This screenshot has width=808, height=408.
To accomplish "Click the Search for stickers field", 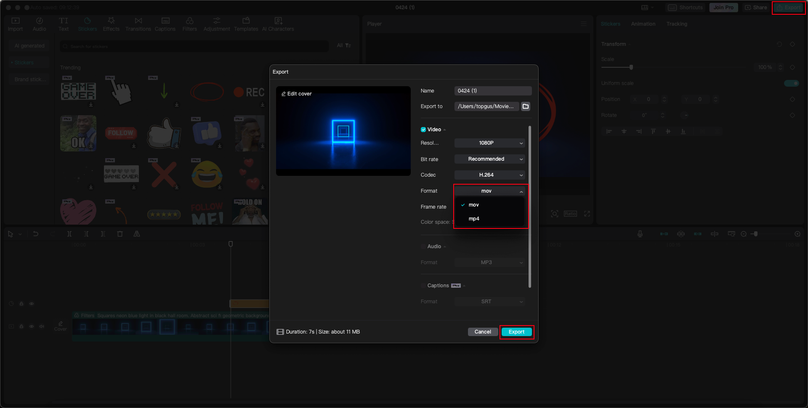I will (194, 46).
